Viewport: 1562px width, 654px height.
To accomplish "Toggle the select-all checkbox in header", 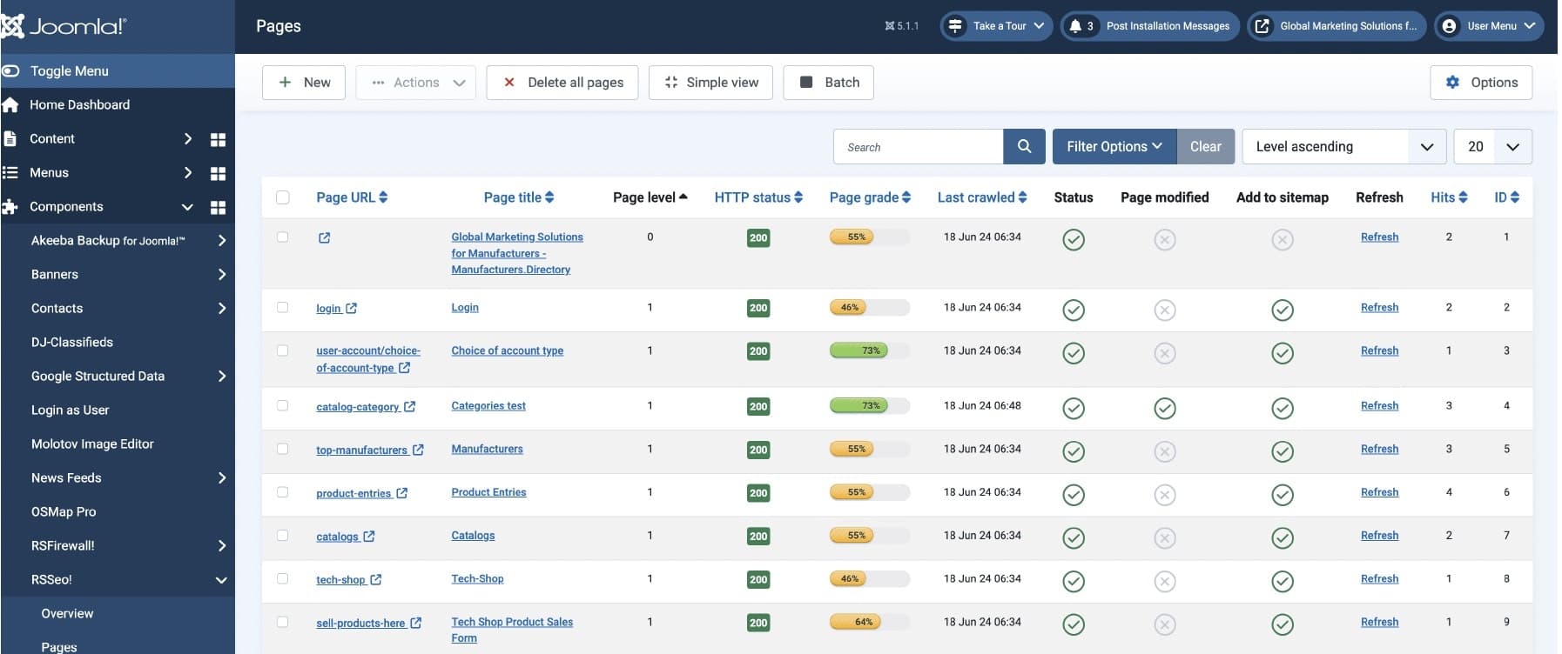I will coord(282,197).
